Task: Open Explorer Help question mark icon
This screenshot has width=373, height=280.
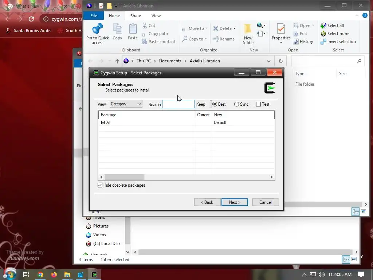Action: pyautogui.click(x=365, y=15)
